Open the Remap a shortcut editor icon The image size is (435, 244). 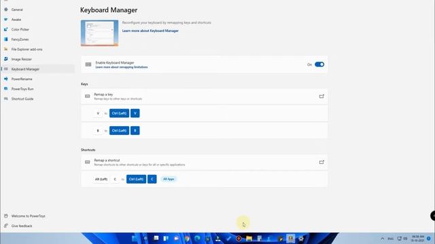pyautogui.click(x=321, y=162)
